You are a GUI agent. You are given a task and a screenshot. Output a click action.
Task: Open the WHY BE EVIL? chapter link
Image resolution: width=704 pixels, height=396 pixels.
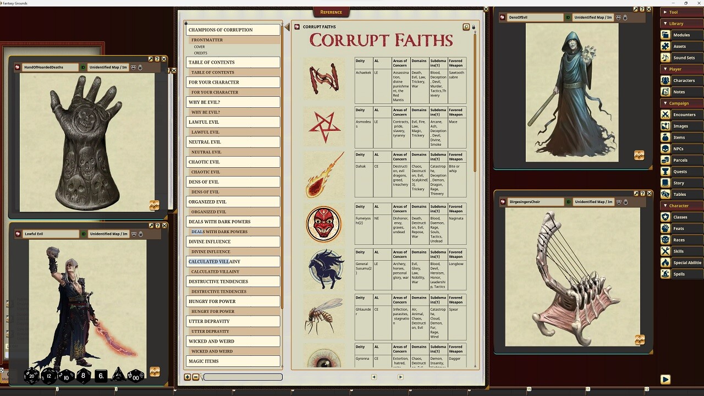tap(233, 102)
